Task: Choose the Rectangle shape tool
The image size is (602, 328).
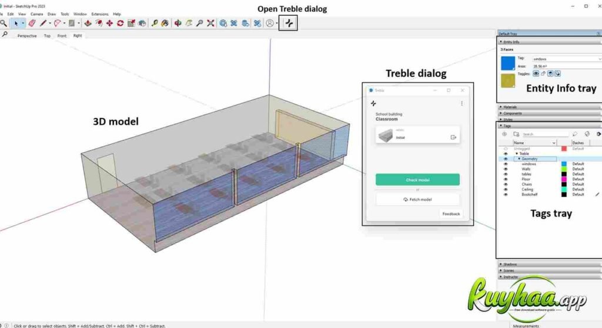Action: tap(71, 23)
